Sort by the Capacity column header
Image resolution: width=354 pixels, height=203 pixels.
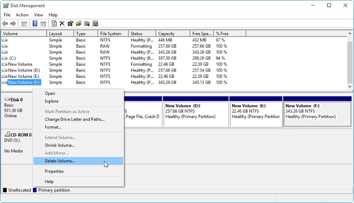tap(173, 33)
